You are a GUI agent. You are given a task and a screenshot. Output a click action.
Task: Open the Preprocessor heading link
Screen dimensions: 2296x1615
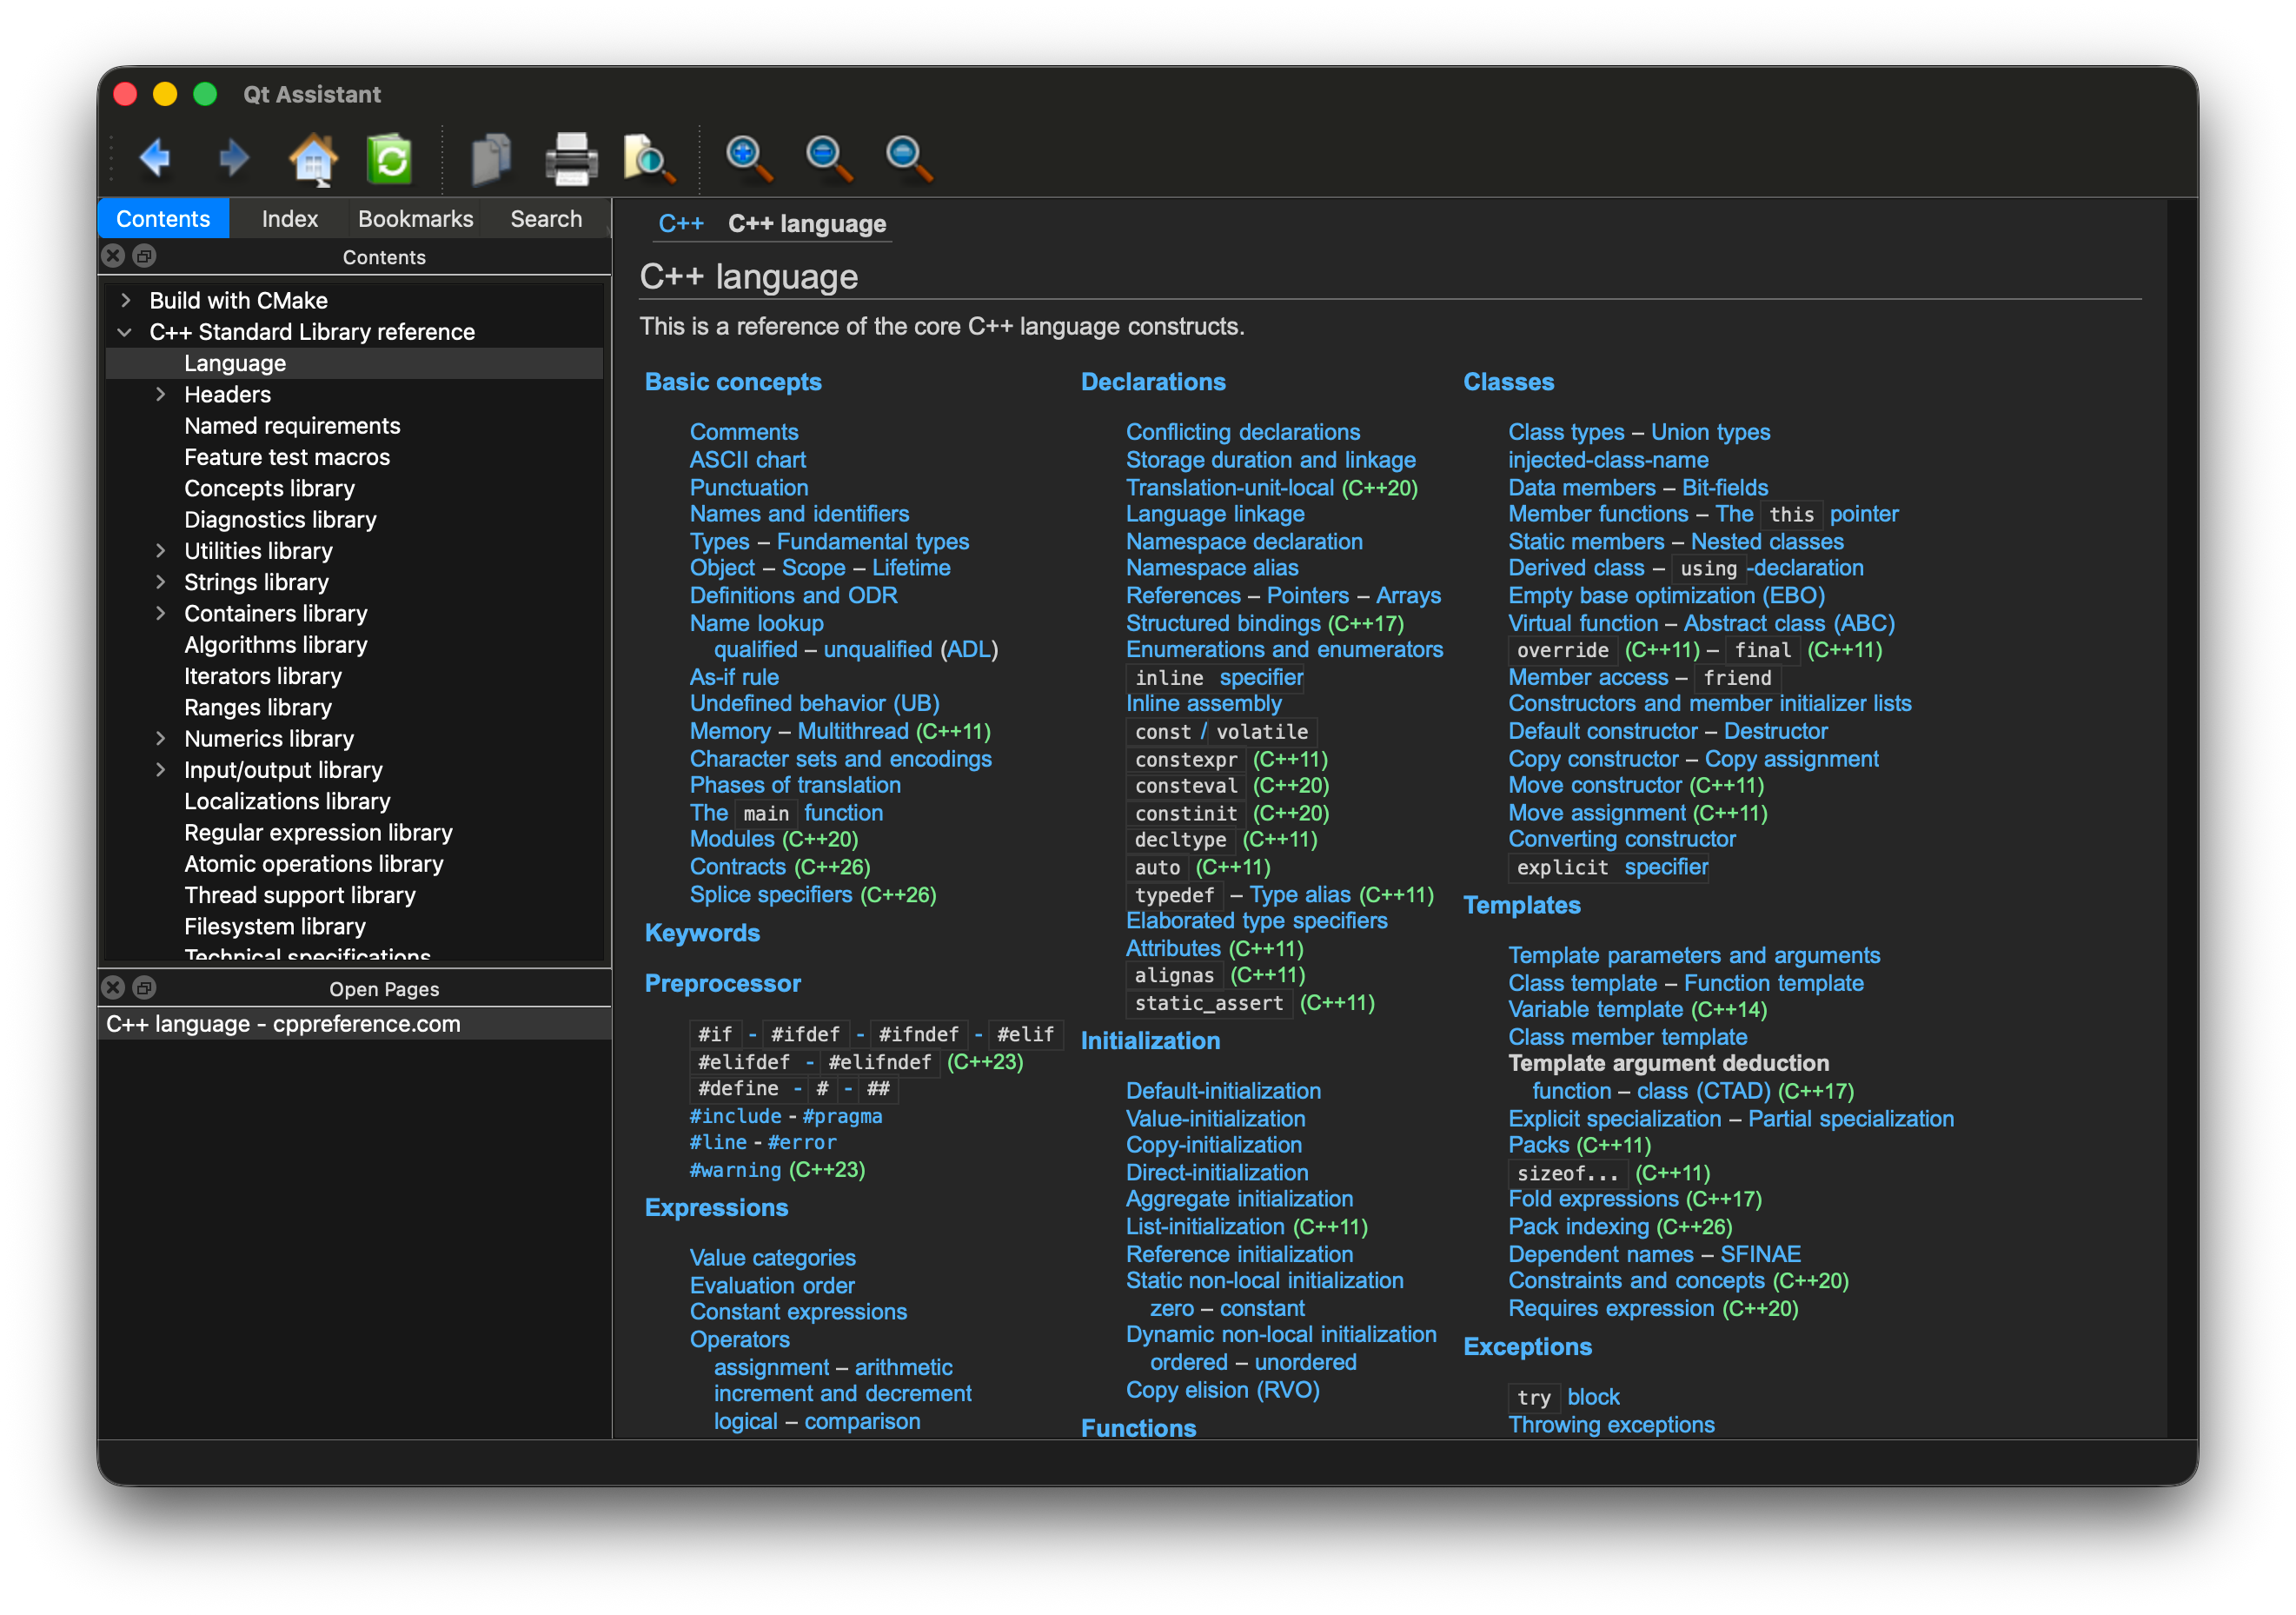coord(723,983)
